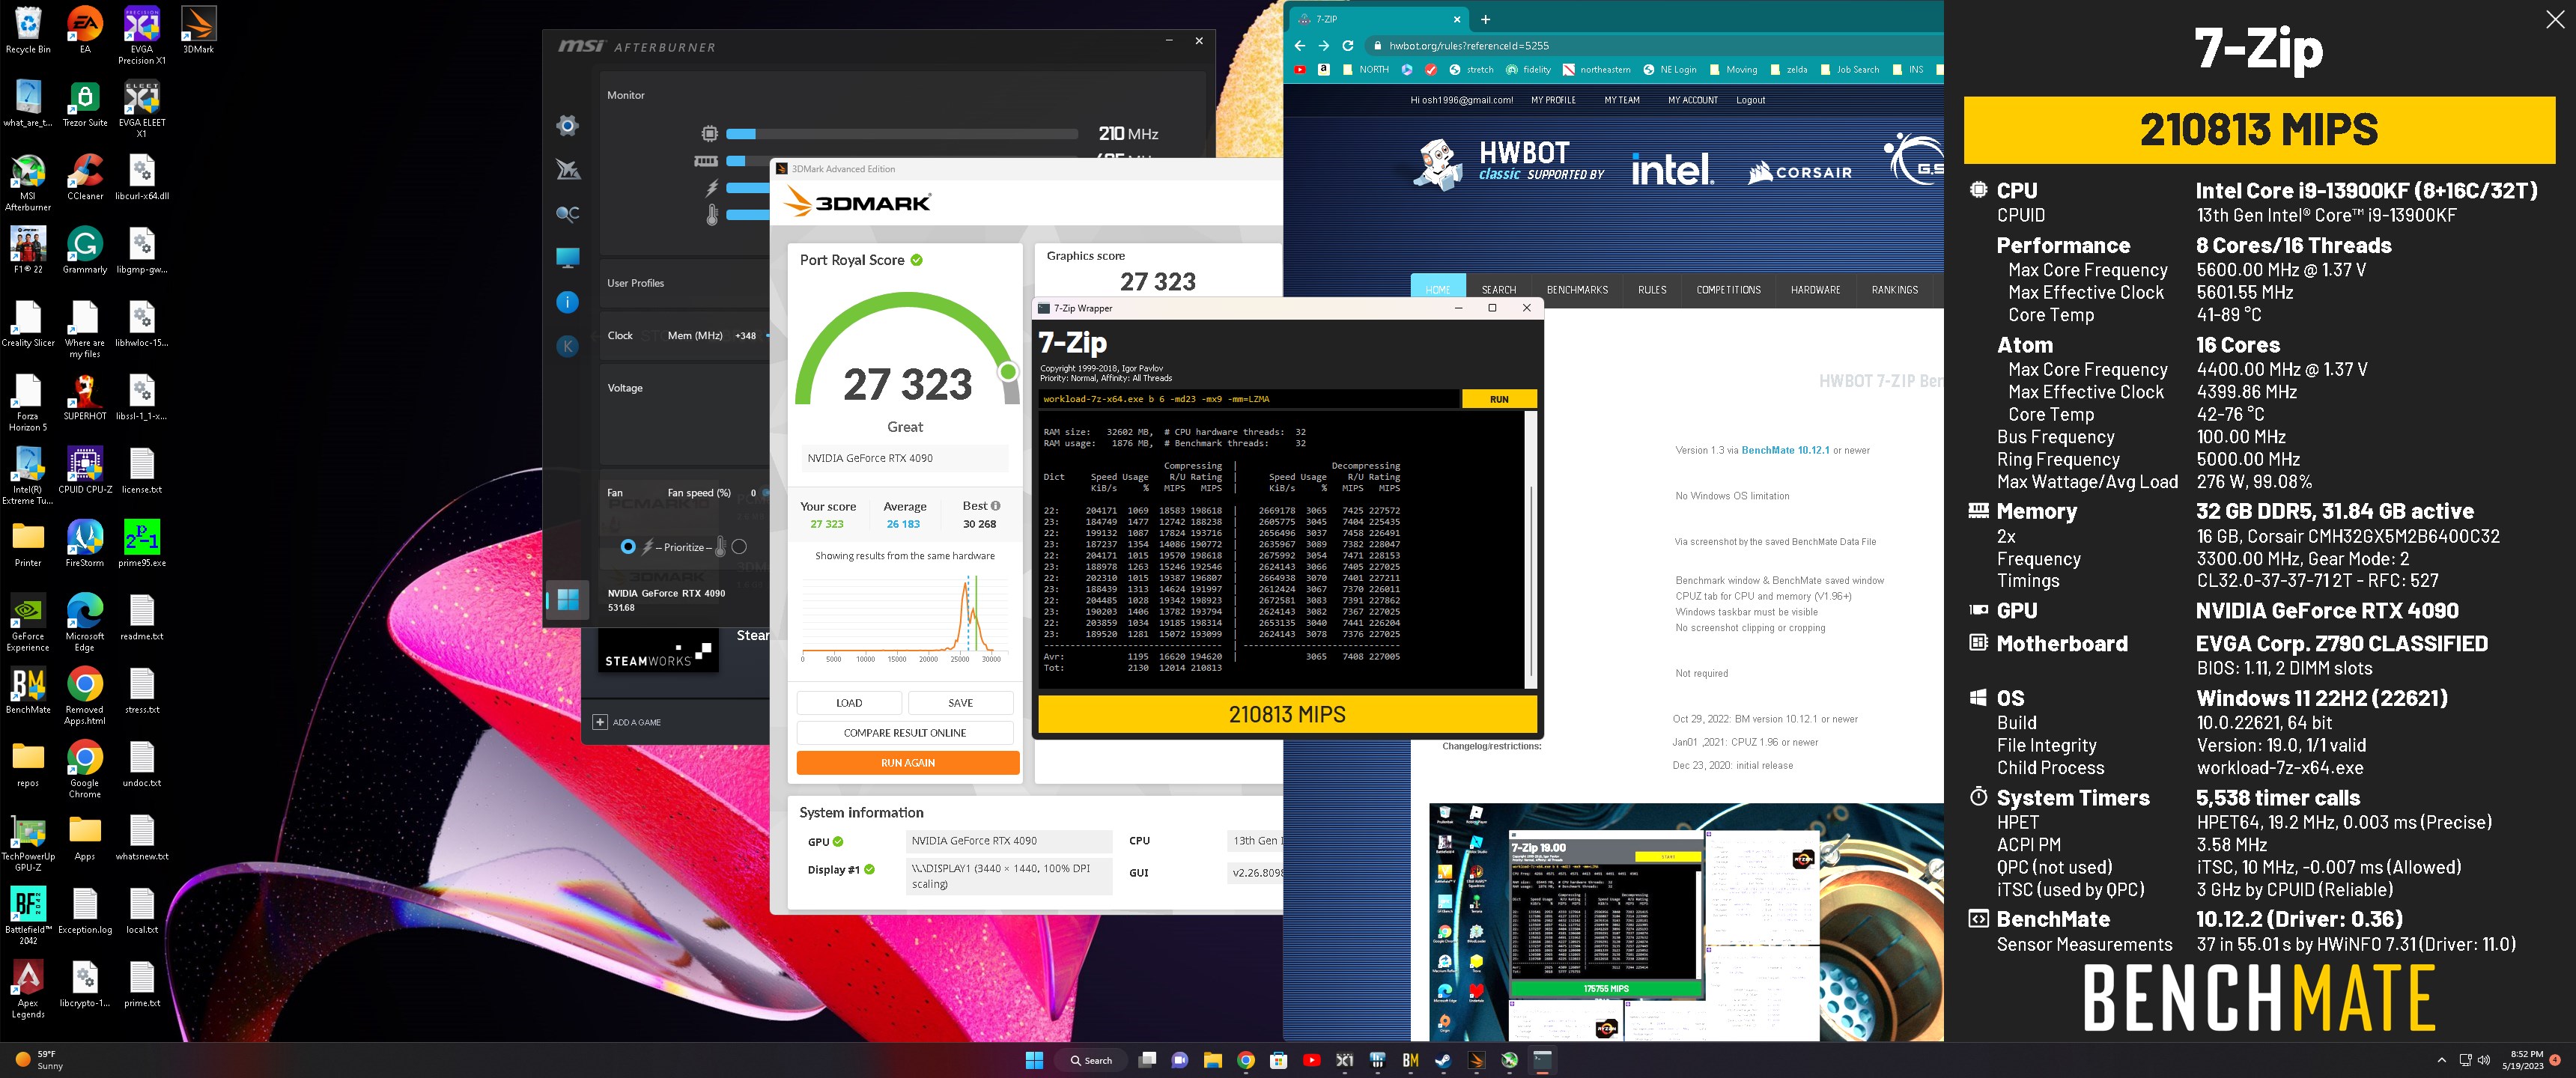Click the blue monitor icon in Afterburner sidebar

(567, 258)
